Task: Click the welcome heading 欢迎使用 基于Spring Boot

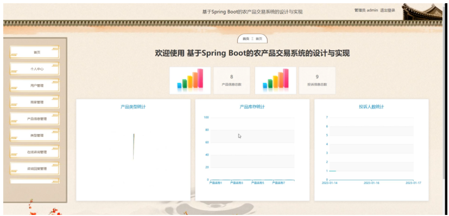Action: point(252,54)
